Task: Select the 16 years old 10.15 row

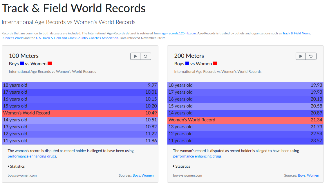Action: (x=80, y=99)
